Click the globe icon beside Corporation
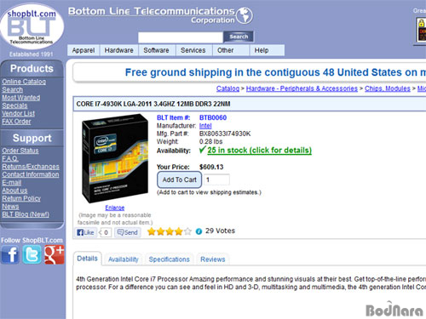This screenshot has width=426, height=319. (245, 15)
